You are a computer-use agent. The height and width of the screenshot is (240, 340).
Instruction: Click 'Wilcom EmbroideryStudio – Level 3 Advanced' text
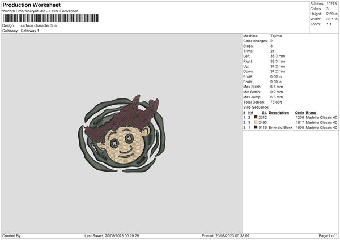point(40,11)
